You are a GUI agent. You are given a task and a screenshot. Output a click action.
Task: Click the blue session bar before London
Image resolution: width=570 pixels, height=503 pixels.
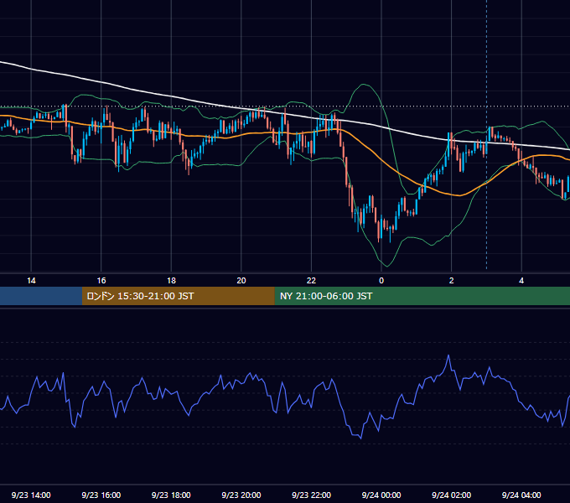click(x=41, y=296)
